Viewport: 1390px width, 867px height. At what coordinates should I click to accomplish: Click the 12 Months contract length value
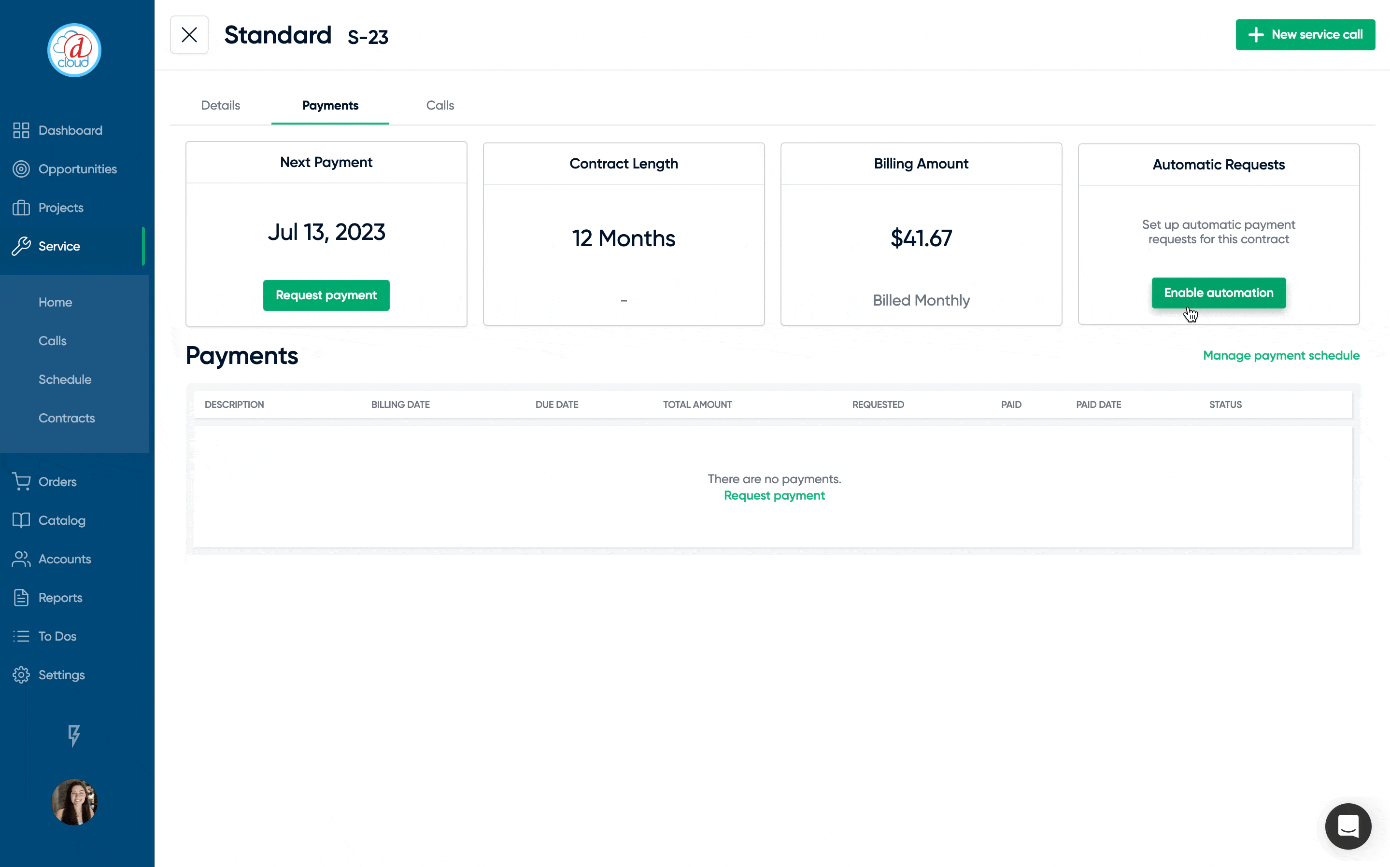[x=624, y=238]
